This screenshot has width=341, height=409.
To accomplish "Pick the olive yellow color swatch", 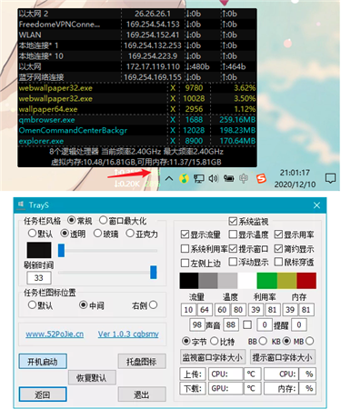I will (x=286, y=281).
